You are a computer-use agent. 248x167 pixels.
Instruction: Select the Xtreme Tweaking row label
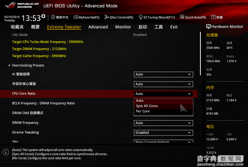(26, 132)
